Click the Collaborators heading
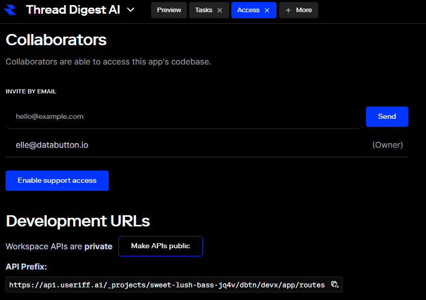Screen dimensions: 426x300 click(x=56, y=40)
